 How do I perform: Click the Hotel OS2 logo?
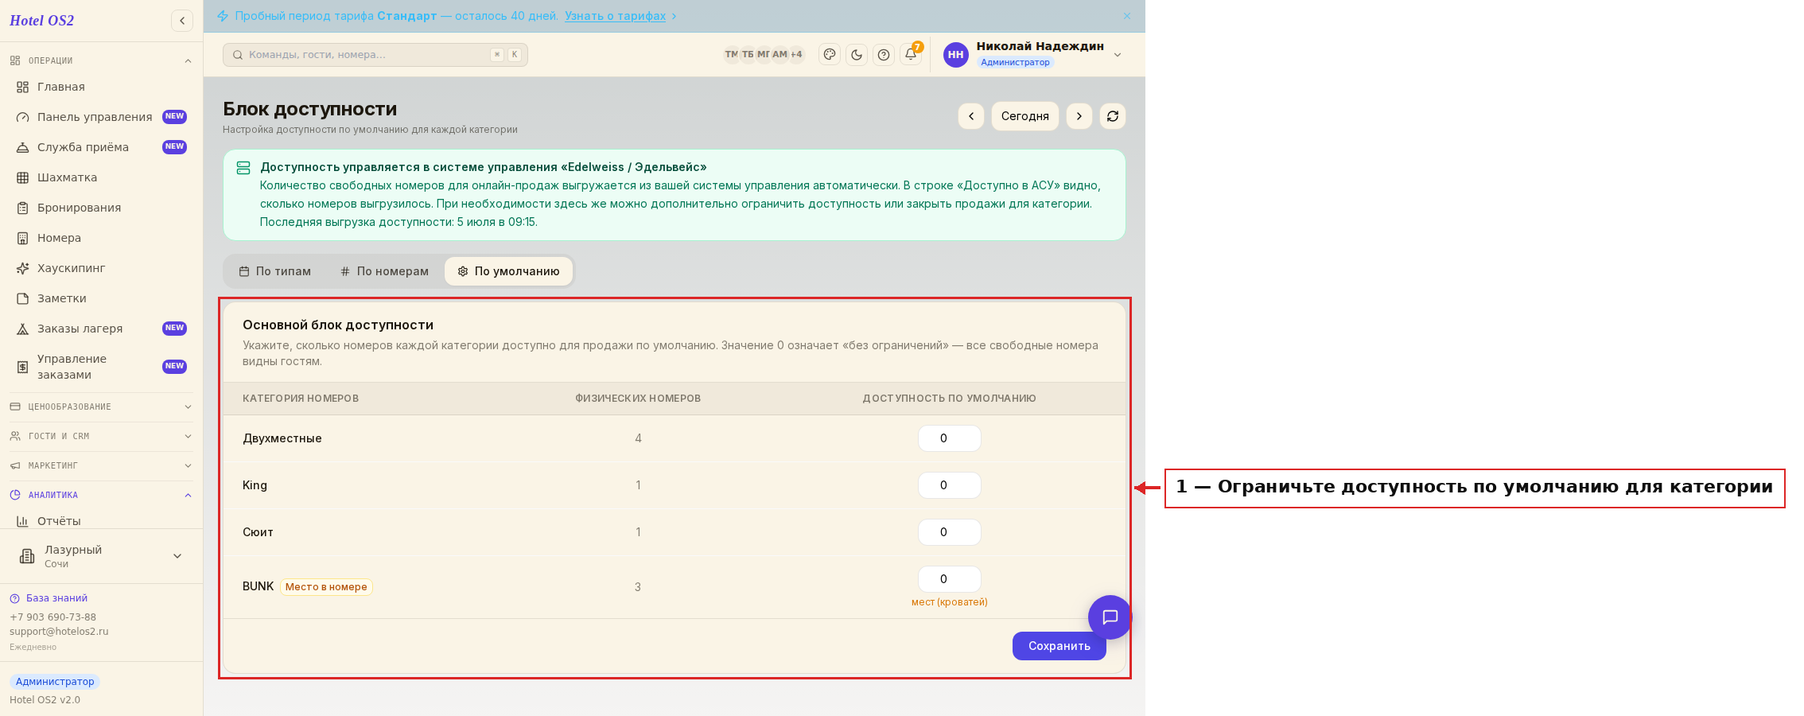tap(41, 21)
